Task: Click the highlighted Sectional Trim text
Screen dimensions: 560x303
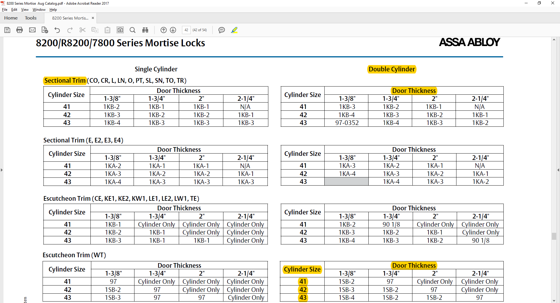Action: 65,80
